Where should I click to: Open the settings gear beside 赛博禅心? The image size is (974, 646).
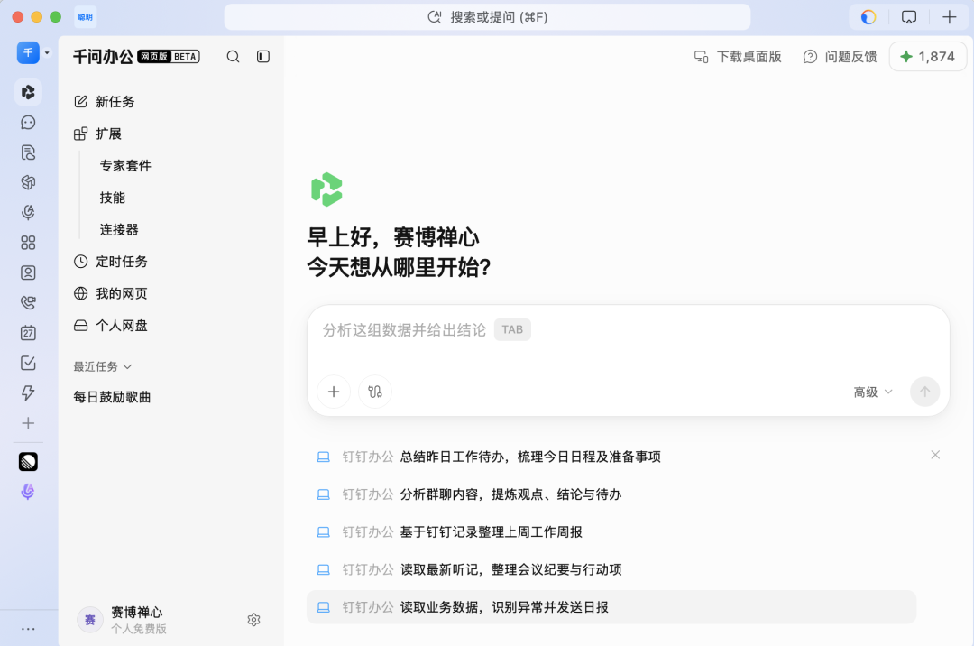(x=253, y=620)
